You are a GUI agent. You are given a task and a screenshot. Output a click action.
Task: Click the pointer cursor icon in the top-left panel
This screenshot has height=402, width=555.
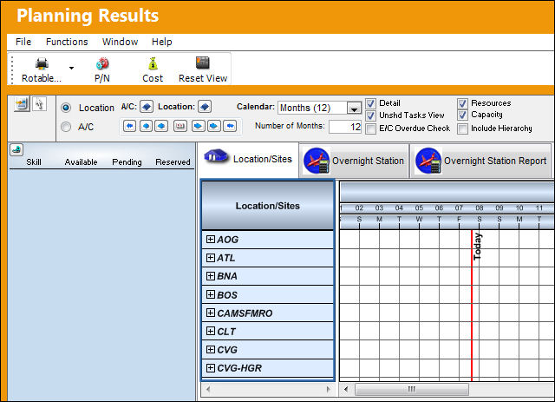[39, 104]
